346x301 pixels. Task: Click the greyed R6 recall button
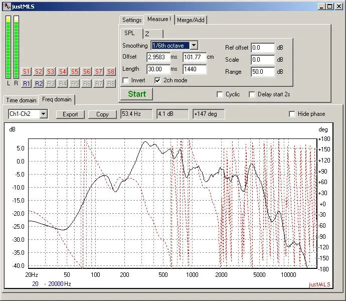pos(86,83)
